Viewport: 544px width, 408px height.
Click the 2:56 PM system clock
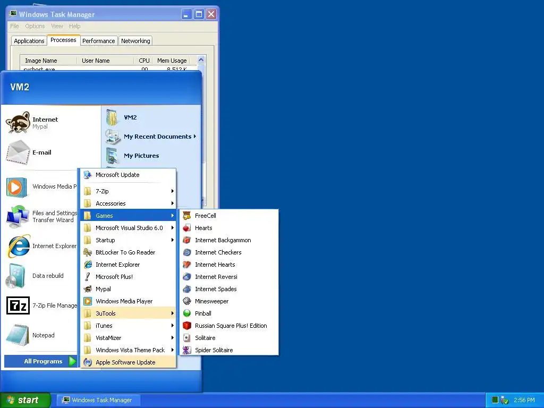(x=524, y=400)
